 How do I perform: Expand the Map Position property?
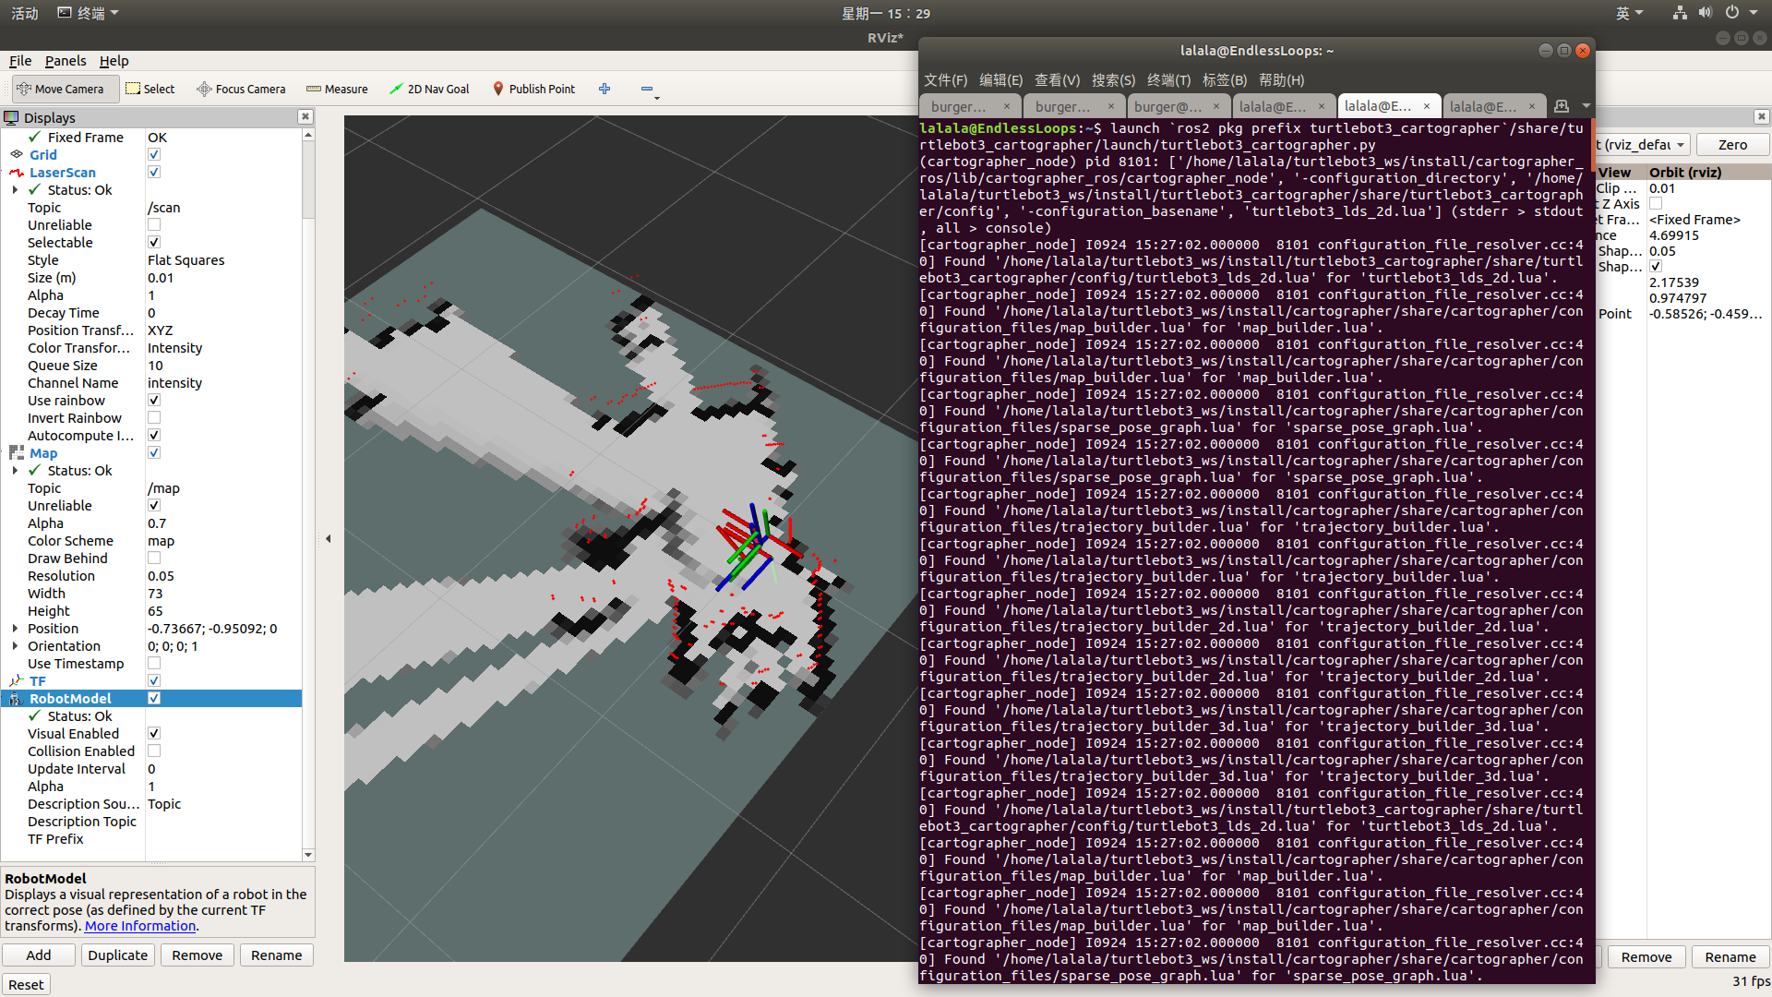(15, 629)
